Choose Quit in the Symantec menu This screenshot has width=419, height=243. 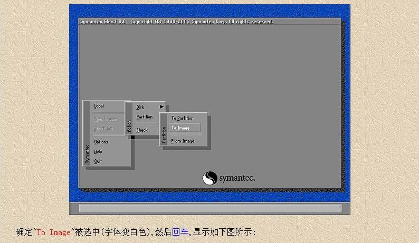[98, 161]
